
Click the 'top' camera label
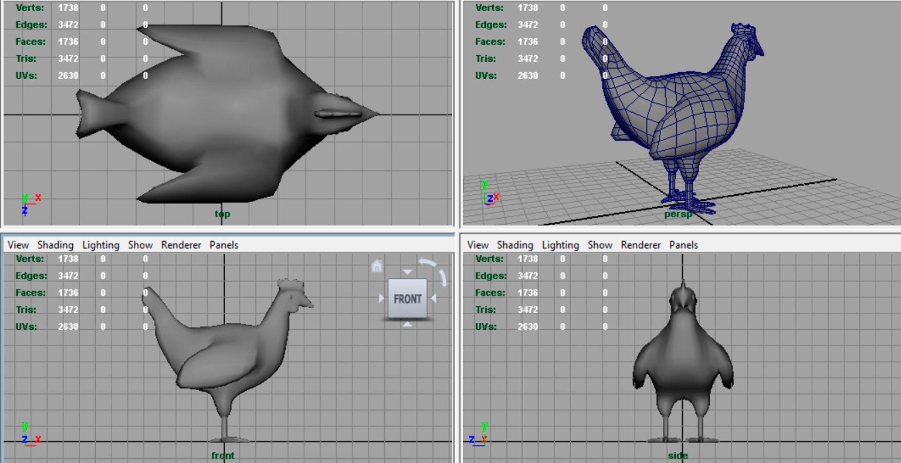tap(222, 214)
